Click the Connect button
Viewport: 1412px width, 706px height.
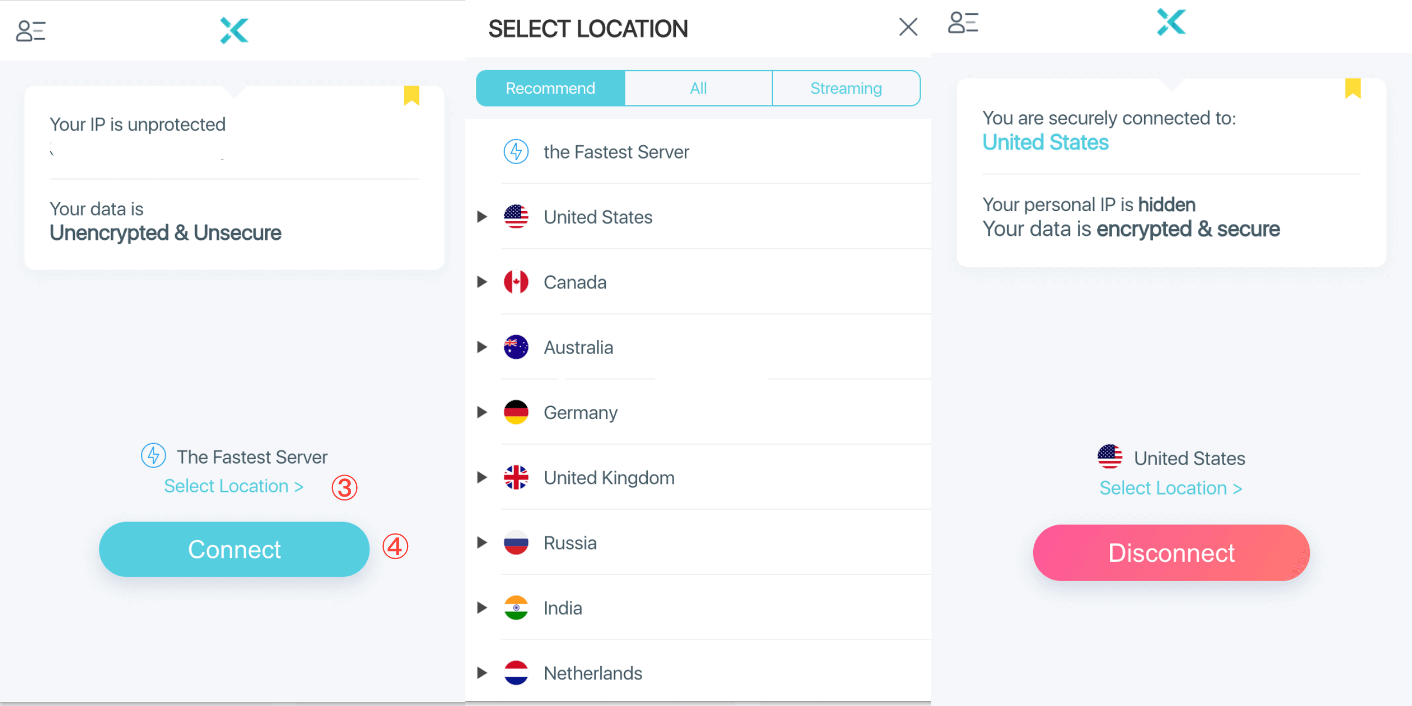tap(234, 549)
